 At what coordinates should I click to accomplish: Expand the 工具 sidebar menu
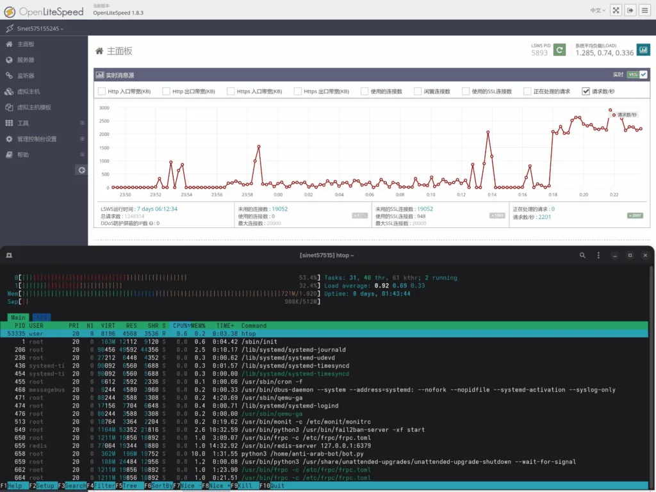23,123
